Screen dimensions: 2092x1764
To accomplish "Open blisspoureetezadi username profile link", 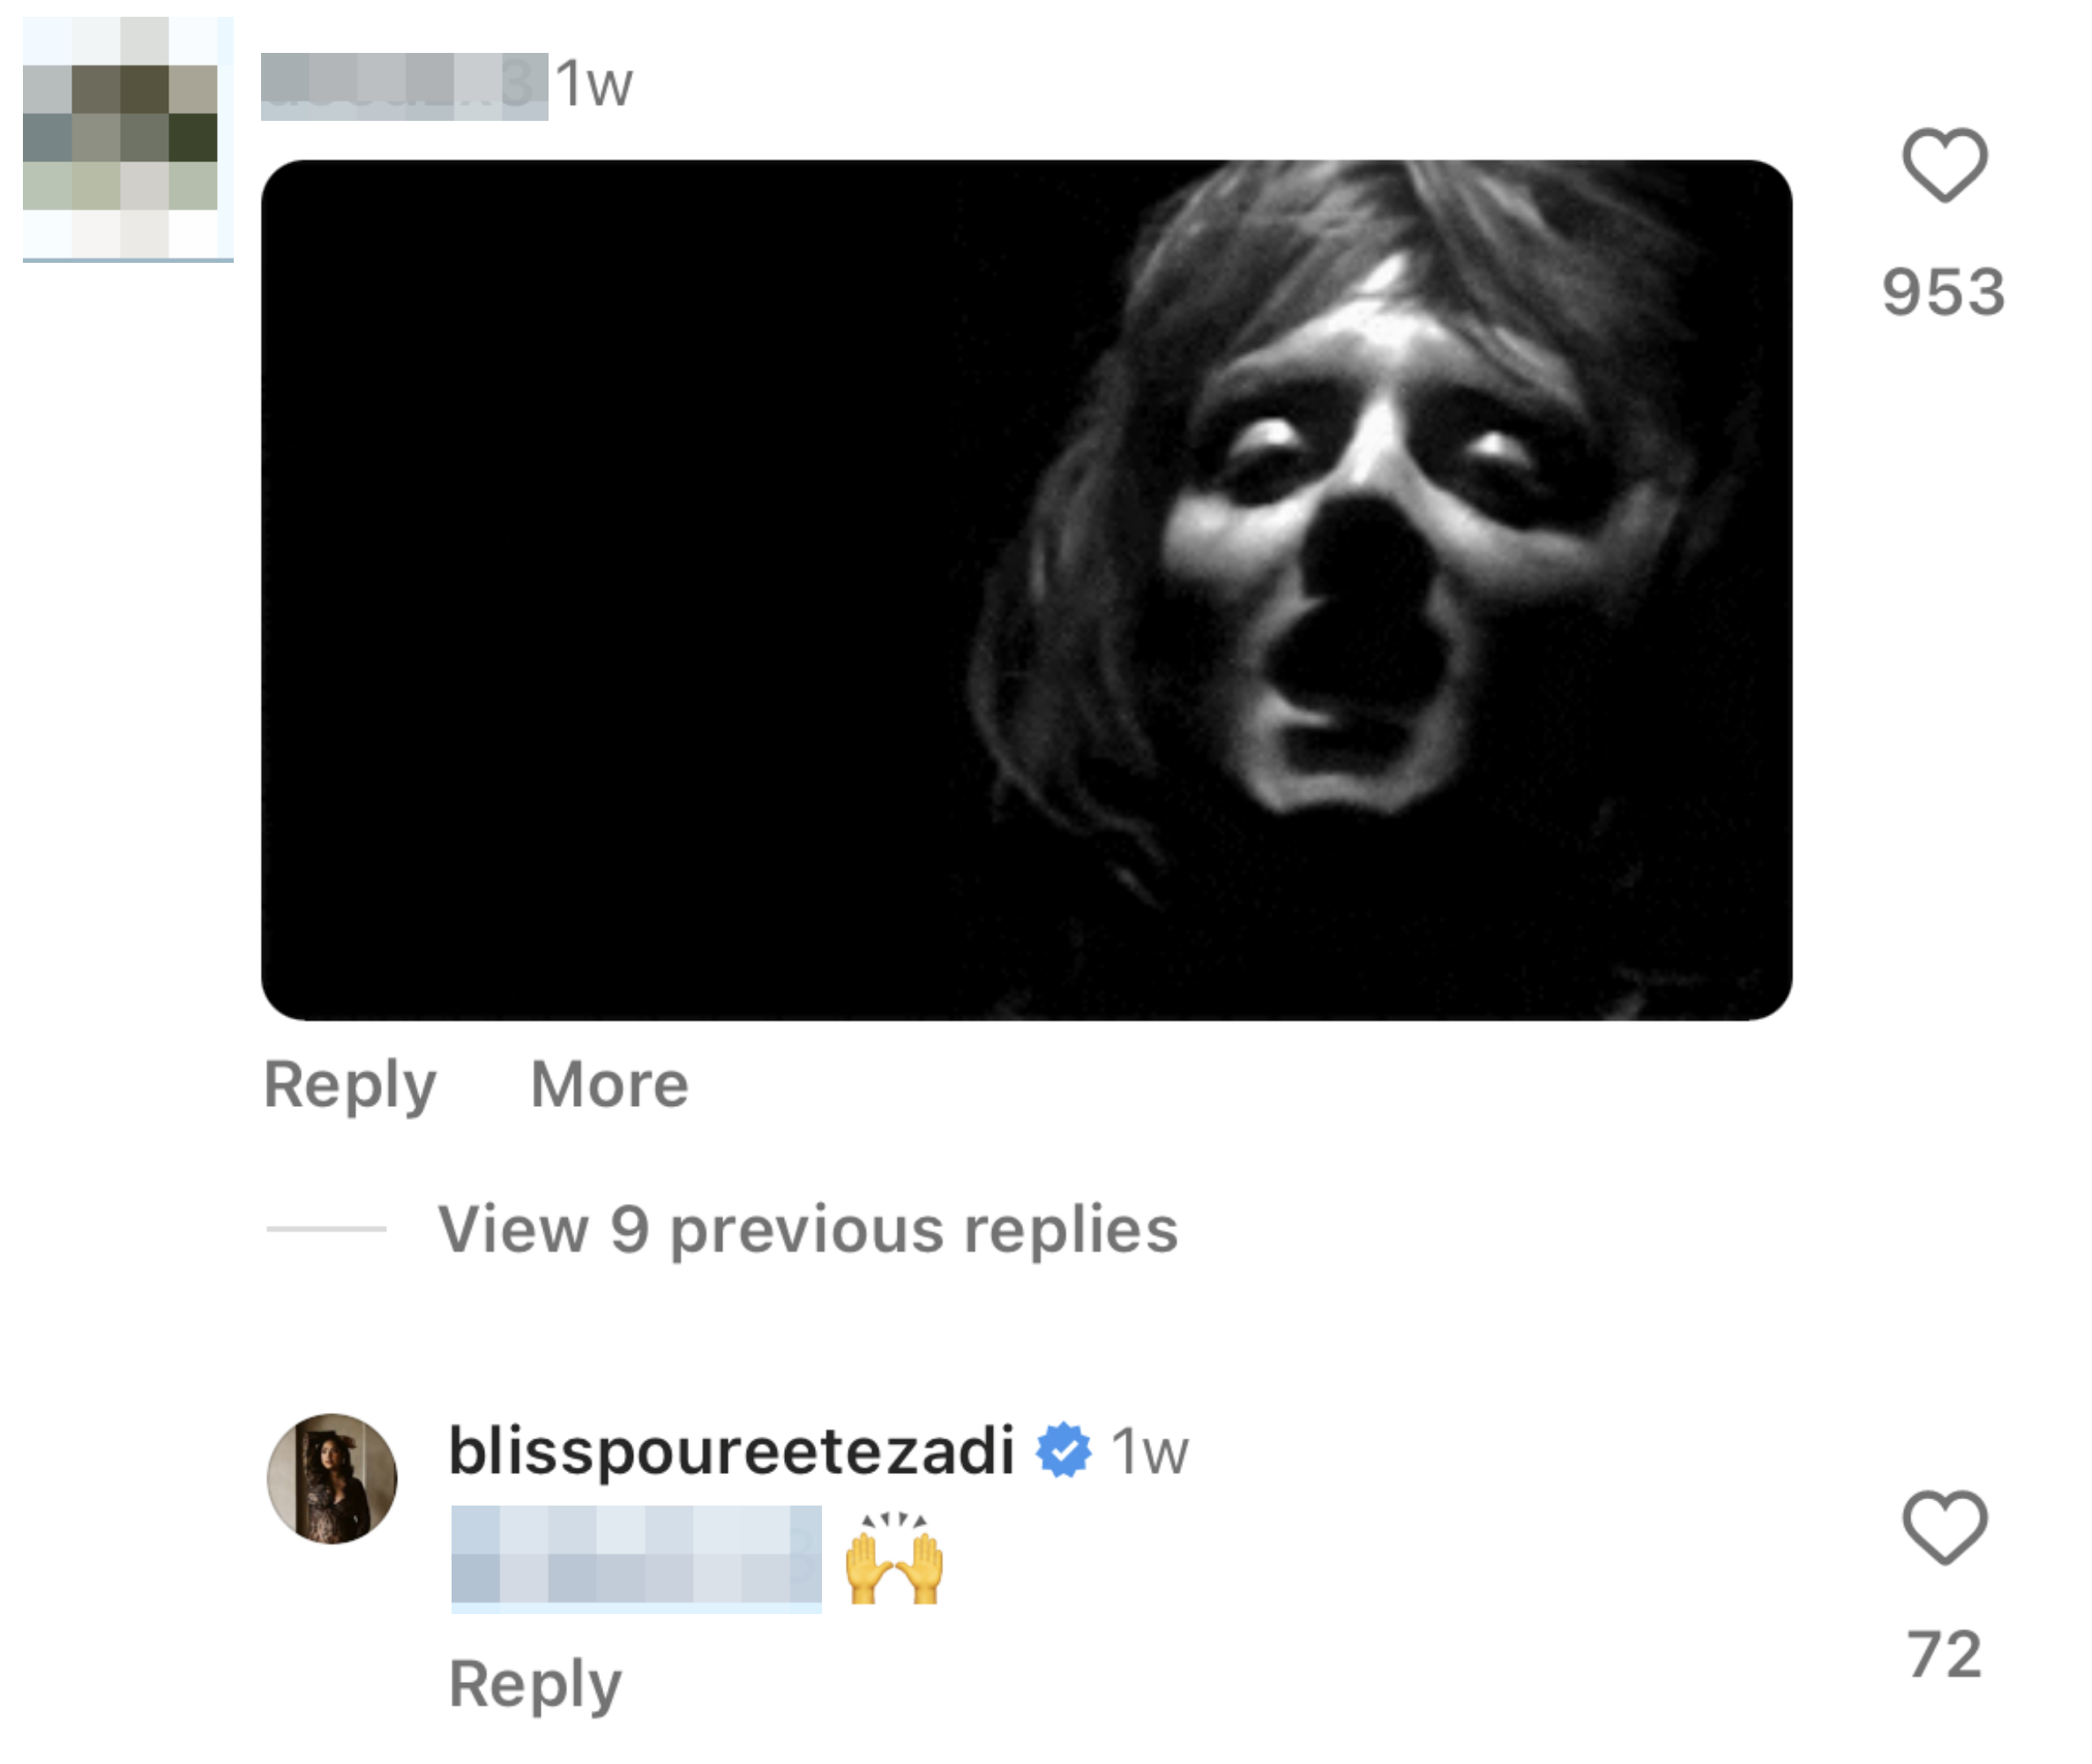I will pyautogui.click(x=731, y=1450).
